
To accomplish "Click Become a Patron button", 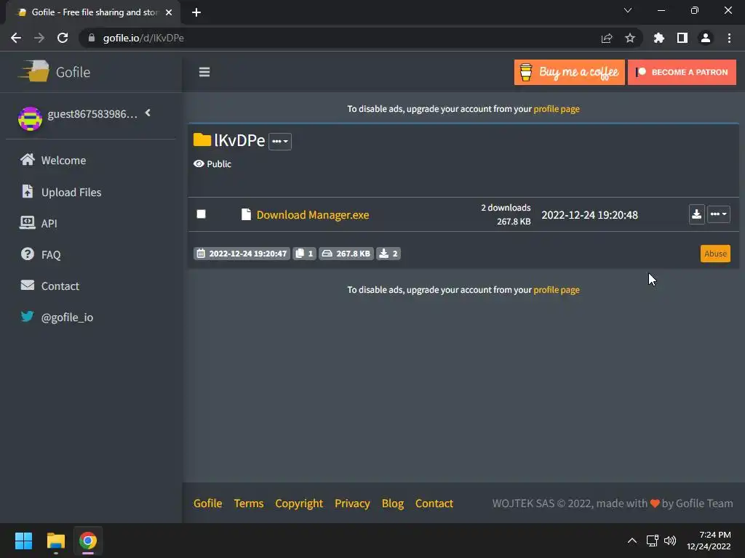I will coord(682,72).
